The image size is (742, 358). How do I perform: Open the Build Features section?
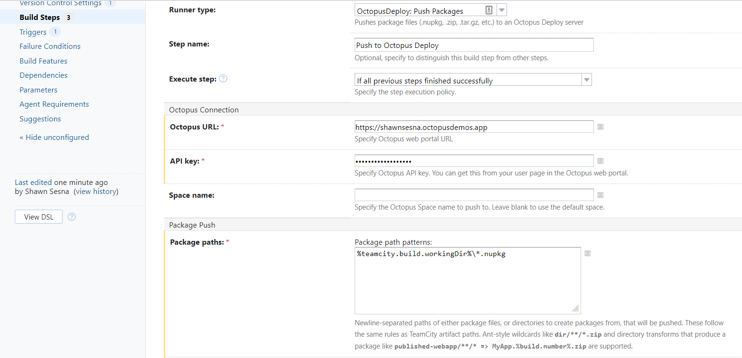pyautogui.click(x=43, y=61)
